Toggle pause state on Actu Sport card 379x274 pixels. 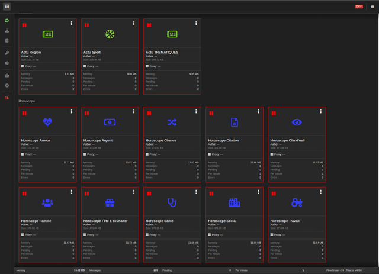click(x=87, y=25)
